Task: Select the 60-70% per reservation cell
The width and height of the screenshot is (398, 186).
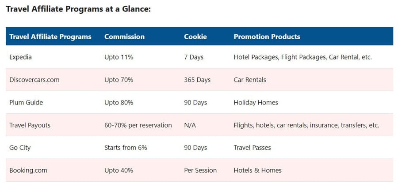Action: point(138,125)
